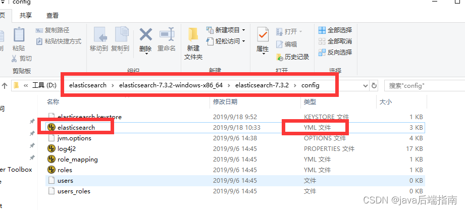The width and height of the screenshot is (465, 210).
Task: Switch to the View (查看) ribbon tab
Action: (53, 16)
